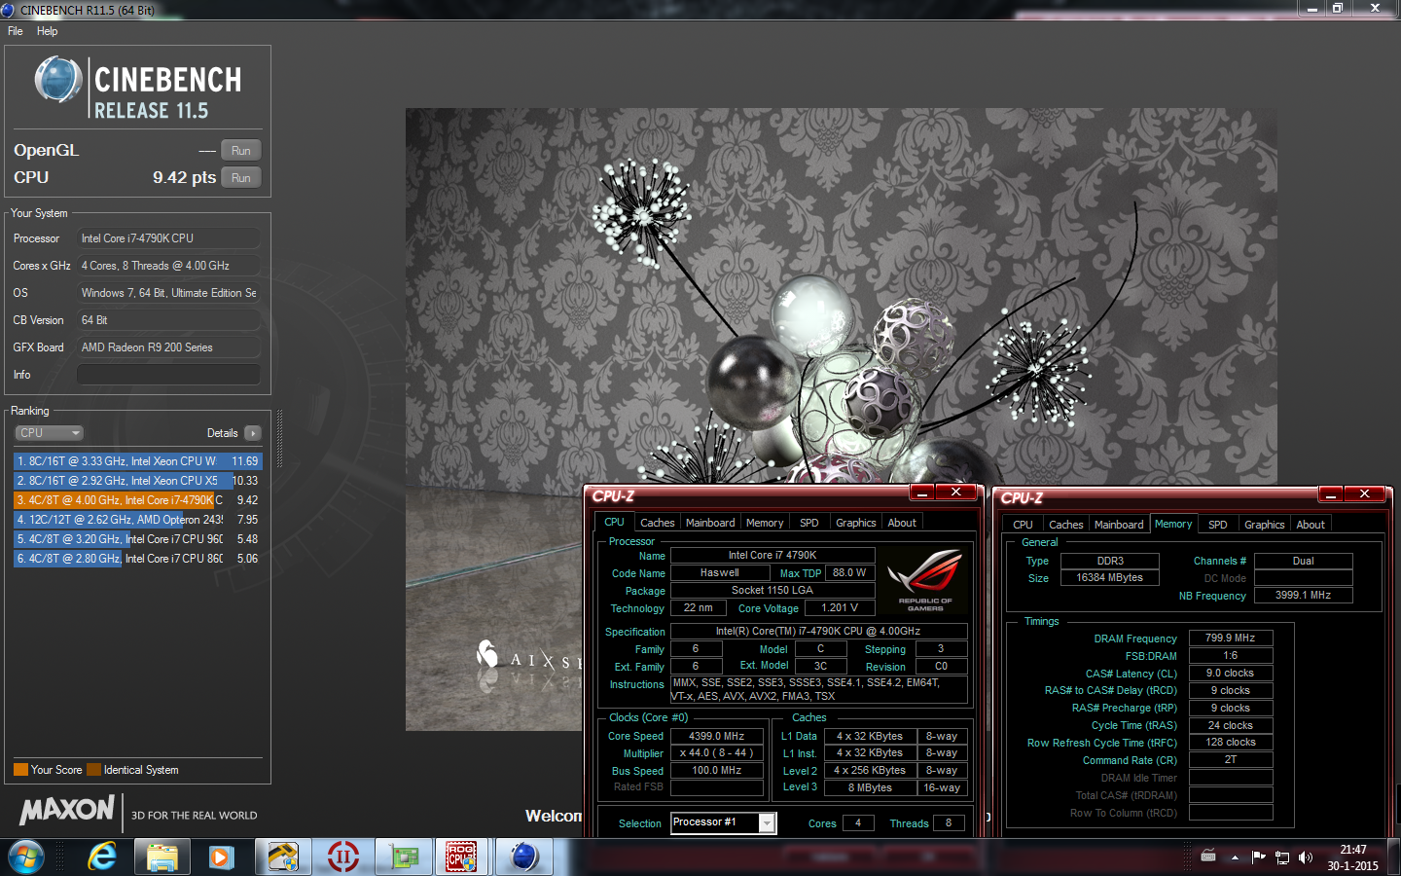1401x876 pixels.
Task: Open the CPU ranking dropdown
Action: click(x=49, y=433)
